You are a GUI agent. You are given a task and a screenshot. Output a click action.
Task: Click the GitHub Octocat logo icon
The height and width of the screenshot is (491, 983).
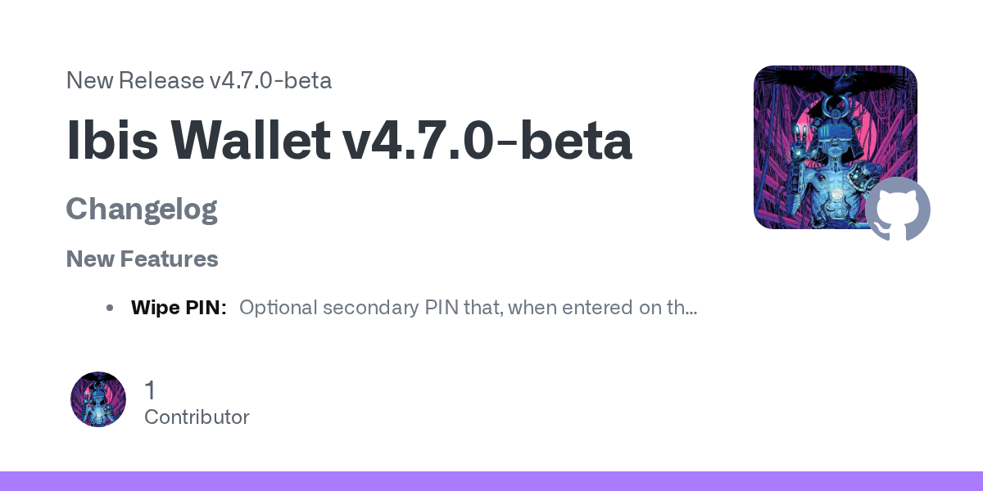pyautogui.click(x=898, y=209)
